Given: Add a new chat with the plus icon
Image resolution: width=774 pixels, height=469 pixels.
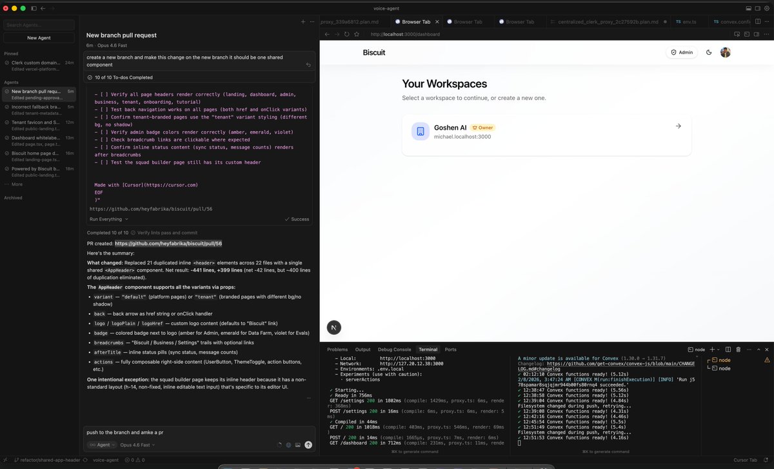Looking at the screenshot, I should coord(303,22).
